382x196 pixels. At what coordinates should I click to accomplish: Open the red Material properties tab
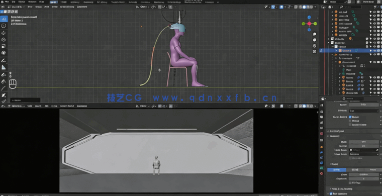point(322,173)
